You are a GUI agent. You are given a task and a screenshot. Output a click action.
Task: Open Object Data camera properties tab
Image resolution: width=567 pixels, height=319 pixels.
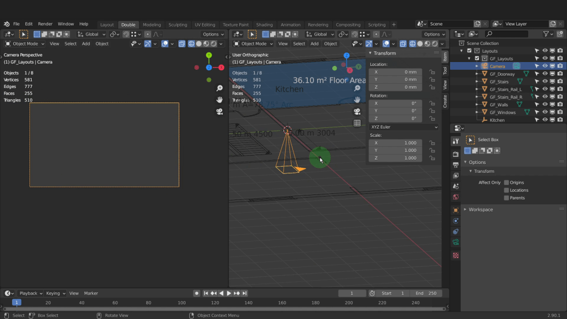[456, 242]
